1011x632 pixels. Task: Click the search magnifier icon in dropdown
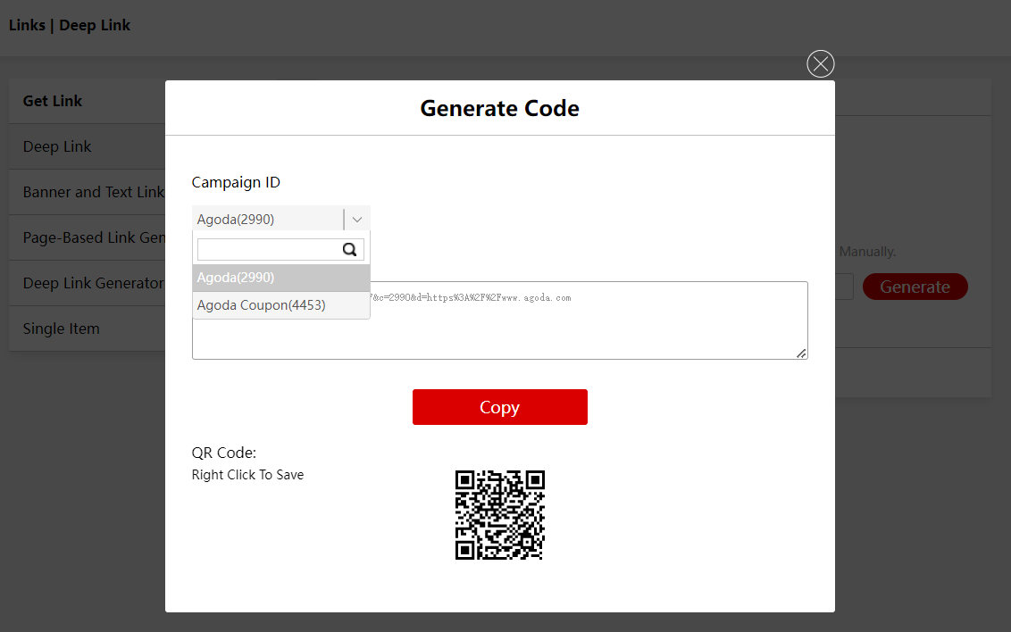[x=349, y=249]
